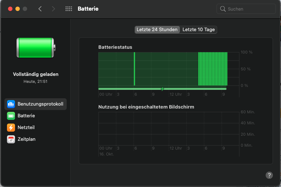Switch to Letzte 24 Stunden tab
The image size is (281, 187).
point(157,30)
